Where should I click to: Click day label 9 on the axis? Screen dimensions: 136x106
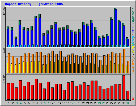(41, 103)
